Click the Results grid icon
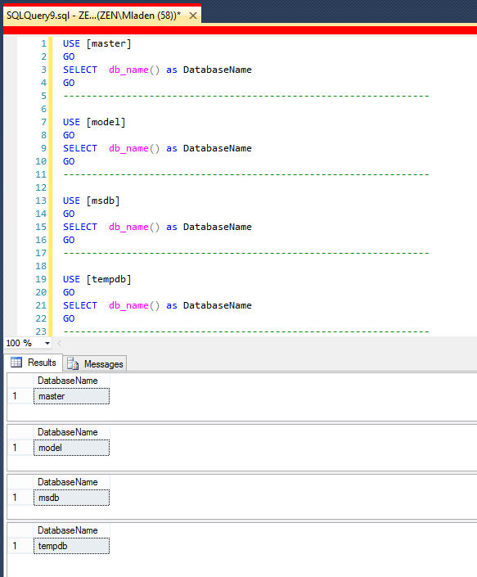Viewport: 477px width, 577px height. (16, 363)
